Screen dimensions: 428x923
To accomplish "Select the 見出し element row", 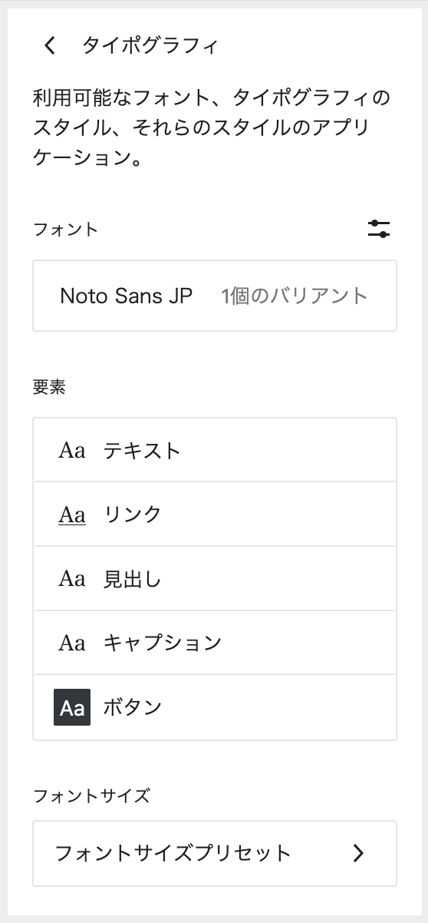I will click(215, 578).
